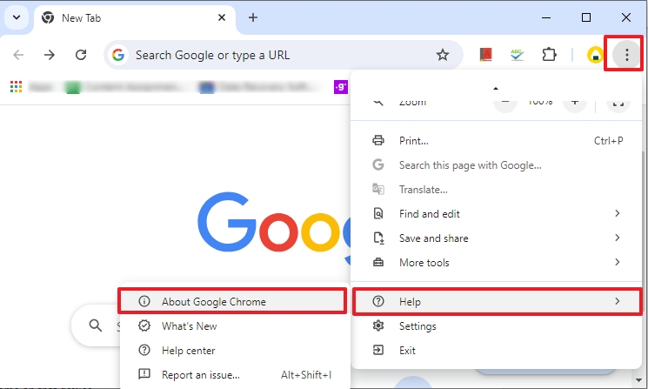Open What's New from Help submenu

pyautogui.click(x=234, y=325)
